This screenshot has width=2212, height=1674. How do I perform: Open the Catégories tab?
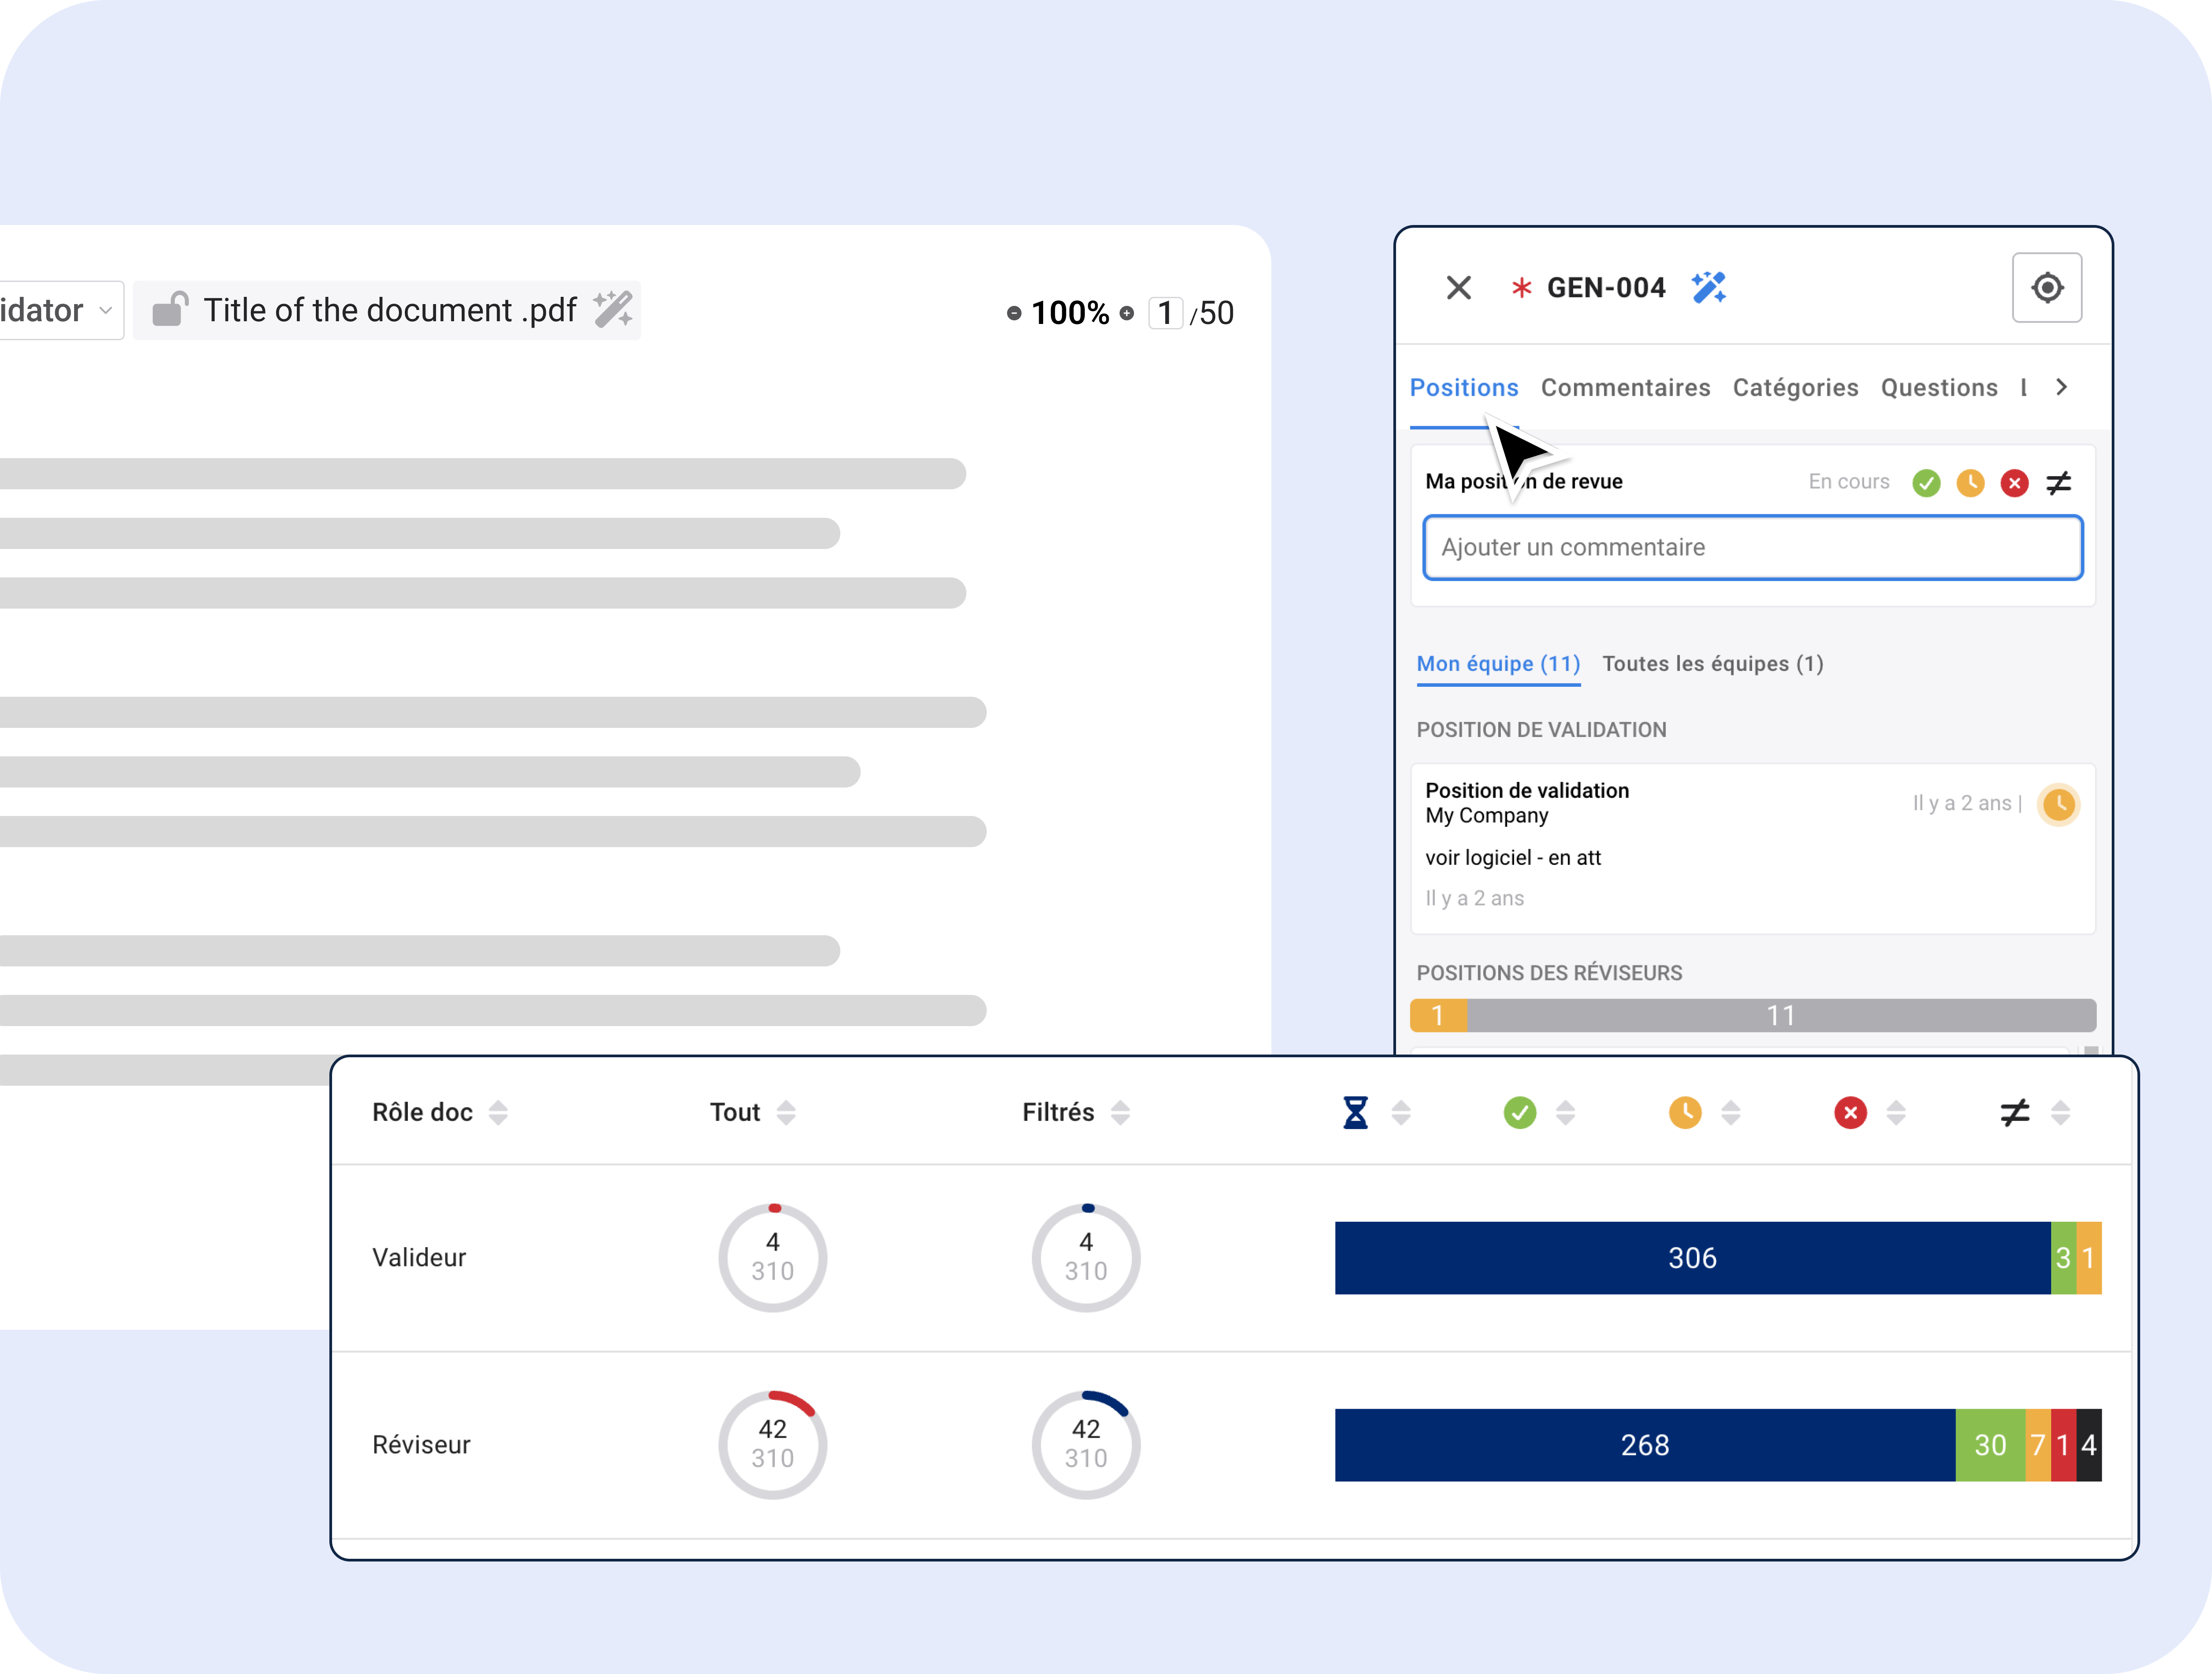click(1795, 387)
